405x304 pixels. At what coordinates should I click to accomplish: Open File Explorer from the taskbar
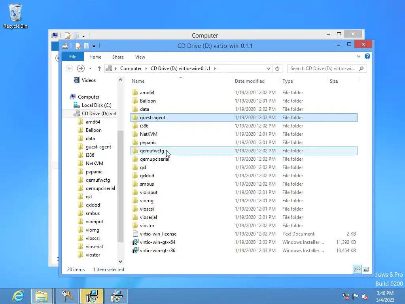42,296
